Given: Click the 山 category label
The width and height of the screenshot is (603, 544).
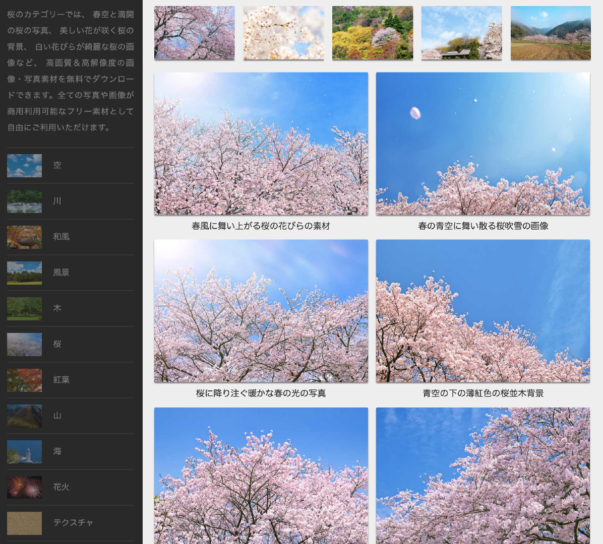Looking at the screenshot, I should tap(57, 415).
